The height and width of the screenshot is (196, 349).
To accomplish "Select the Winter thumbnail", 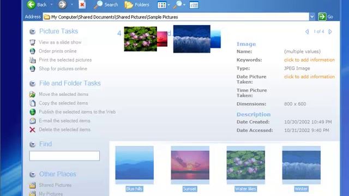I will tap(302, 165).
